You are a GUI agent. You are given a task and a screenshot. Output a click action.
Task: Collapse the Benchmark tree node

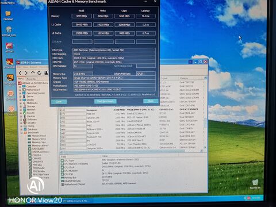[x=21, y=132]
